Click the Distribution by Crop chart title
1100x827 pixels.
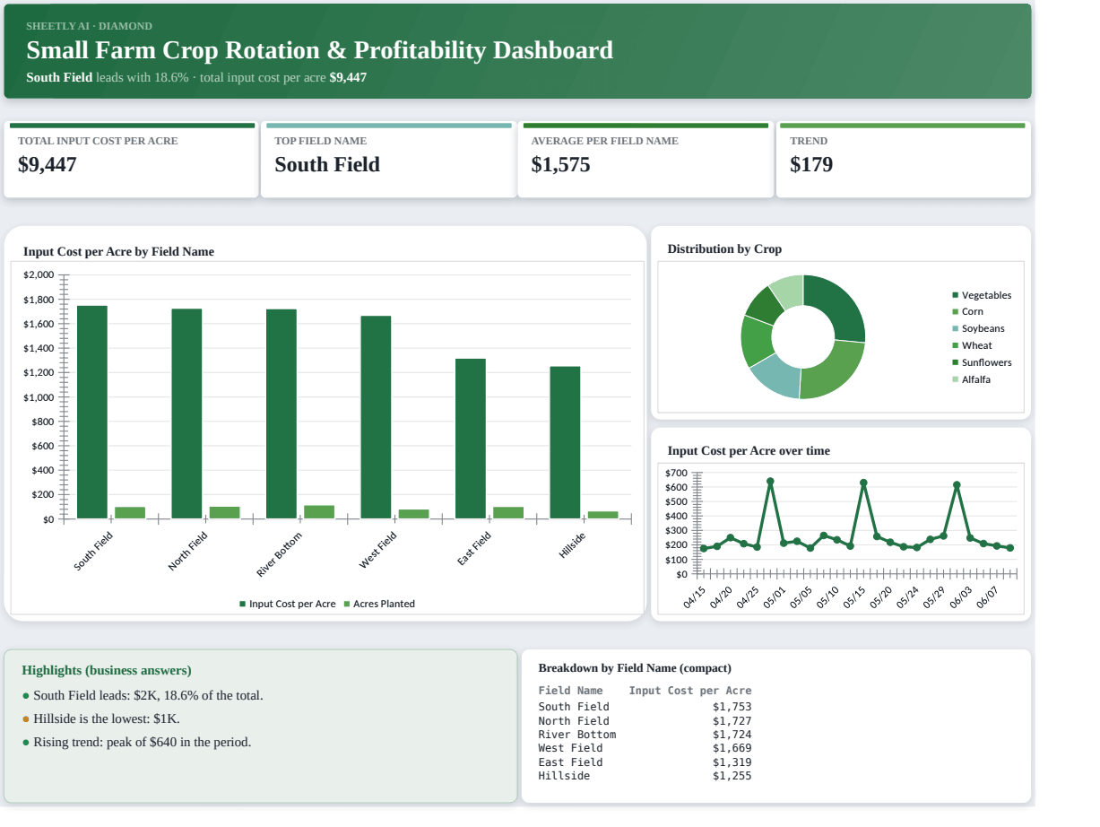[724, 249]
